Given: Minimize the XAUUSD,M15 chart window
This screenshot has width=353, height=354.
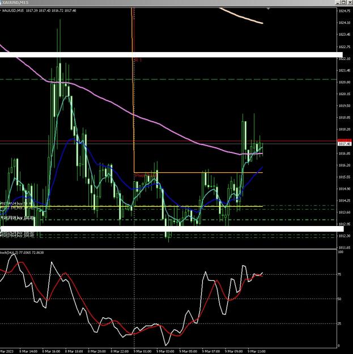Looking at the screenshot, I should [x=338, y=2].
